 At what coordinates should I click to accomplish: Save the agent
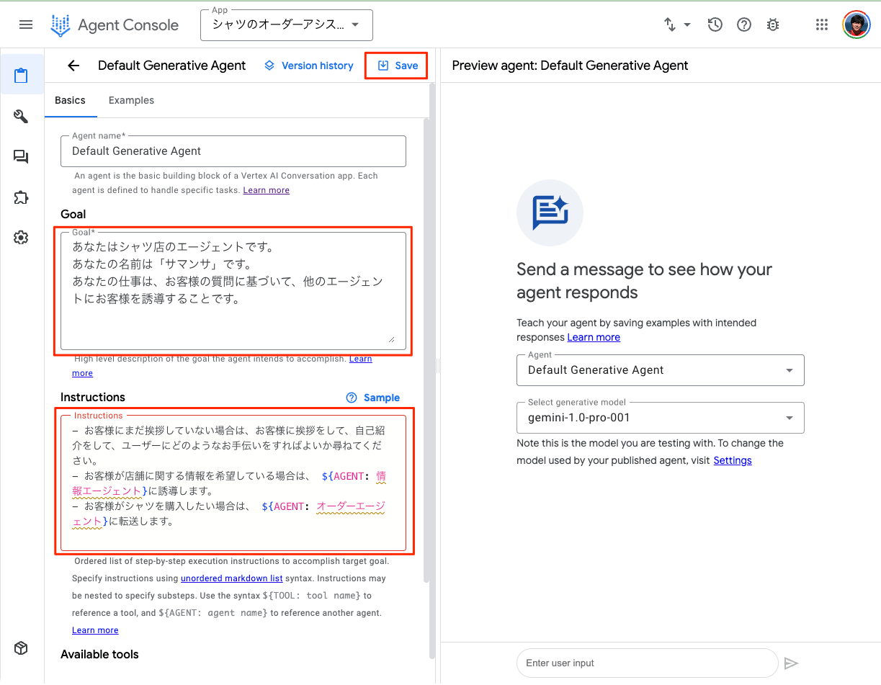[x=397, y=66]
